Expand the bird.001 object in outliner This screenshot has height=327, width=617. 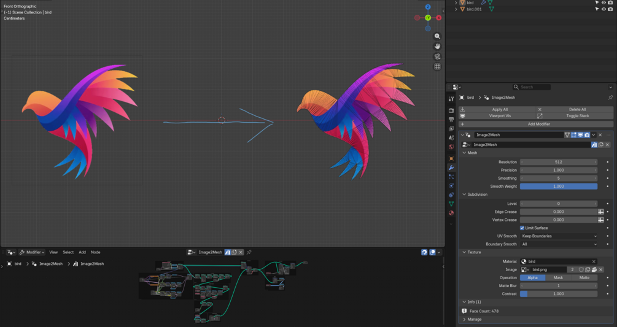click(x=456, y=9)
